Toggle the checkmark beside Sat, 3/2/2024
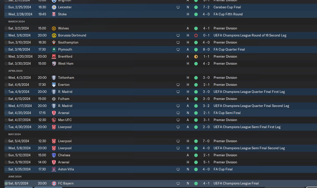 point(6,28)
